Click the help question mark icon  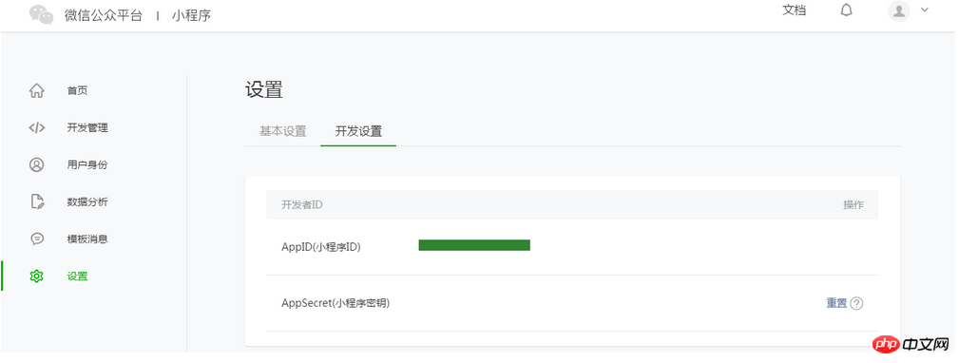857,303
